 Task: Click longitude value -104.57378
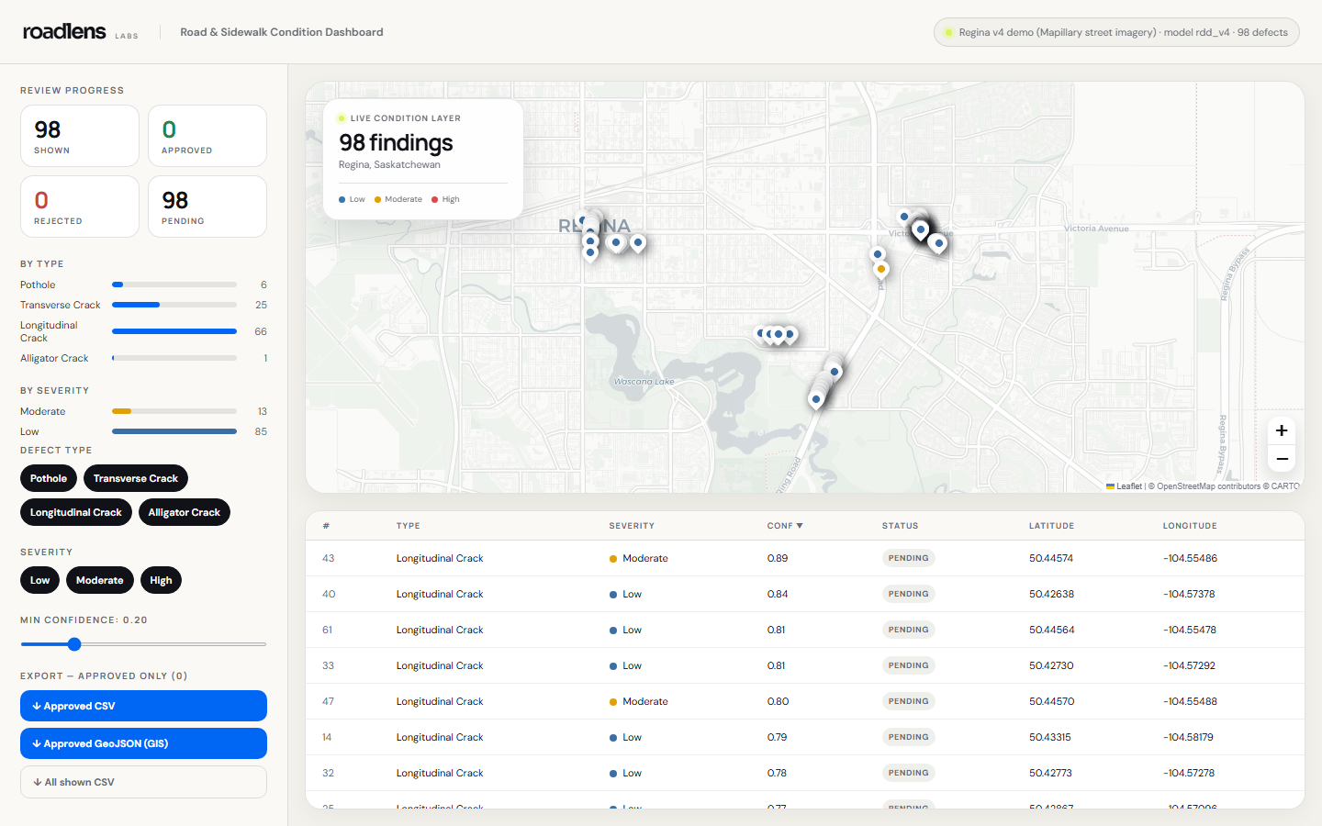point(1189,594)
